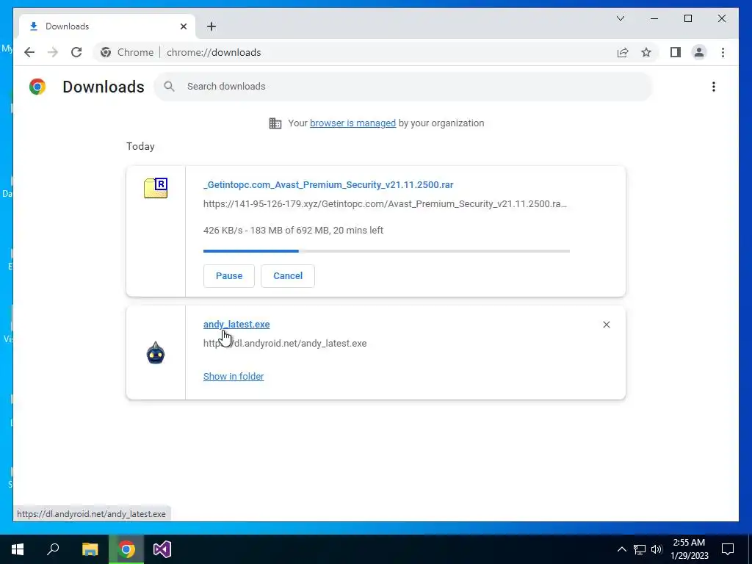Open the andy_latest.exe file link

point(236,324)
